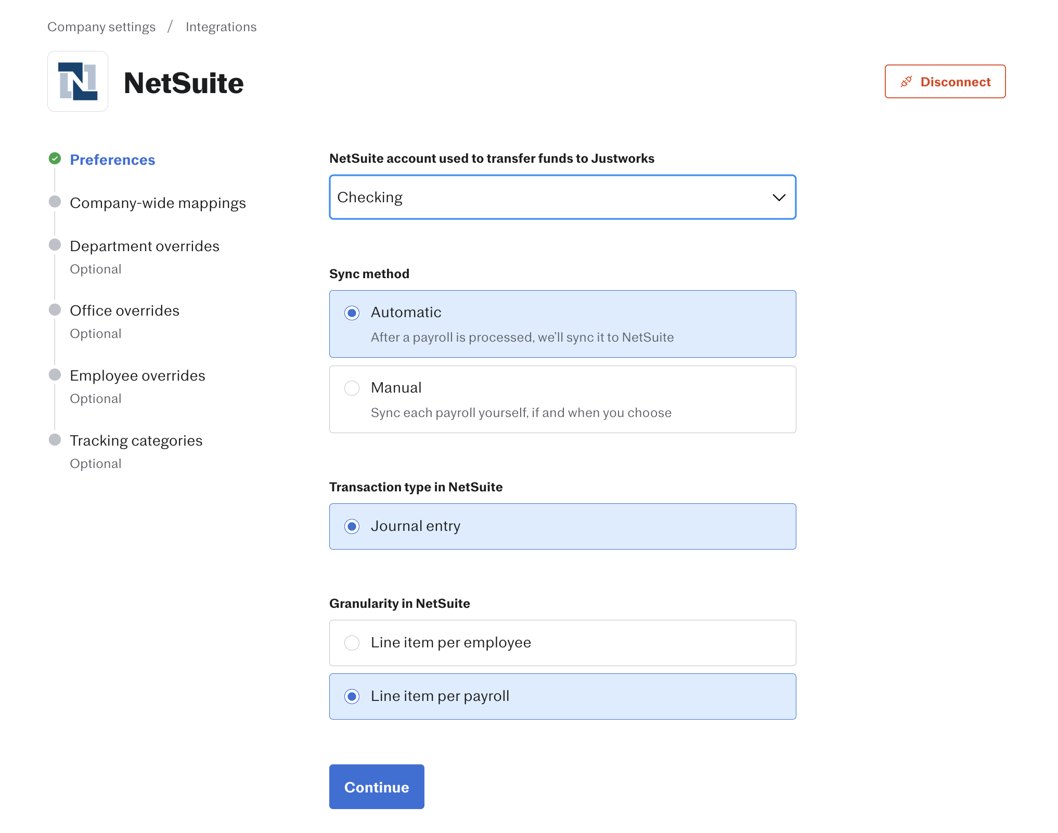Open the Office overrides step
Image resolution: width=1058 pixels, height=833 pixels.
tap(124, 310)
